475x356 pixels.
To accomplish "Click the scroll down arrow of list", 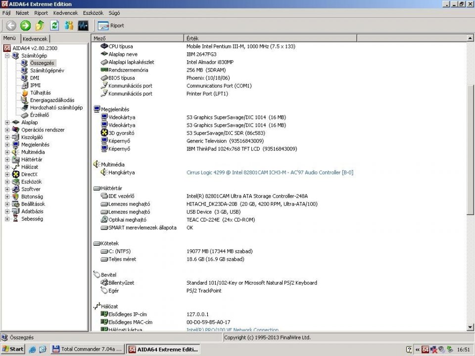I will coord(470,327).
